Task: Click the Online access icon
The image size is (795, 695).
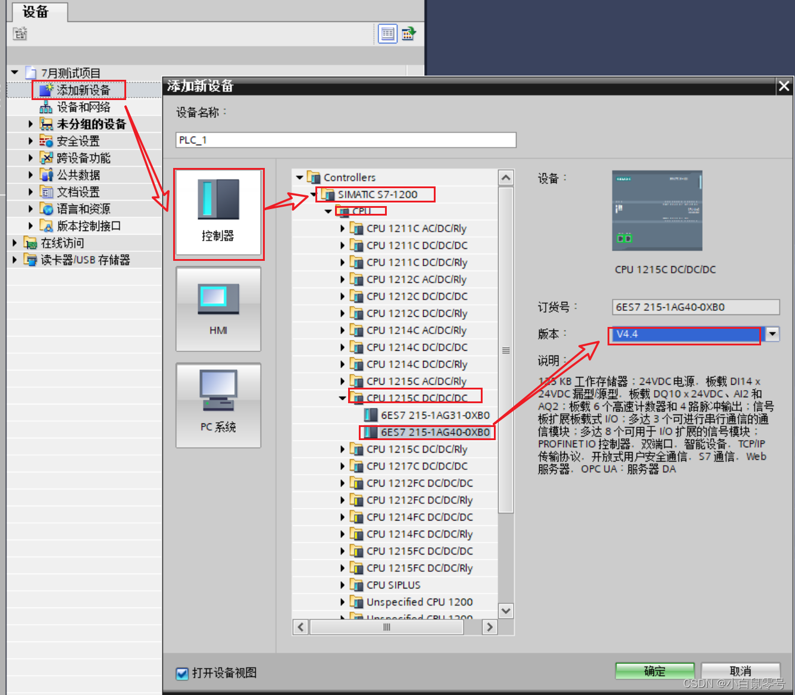Action: coord(30,243)
